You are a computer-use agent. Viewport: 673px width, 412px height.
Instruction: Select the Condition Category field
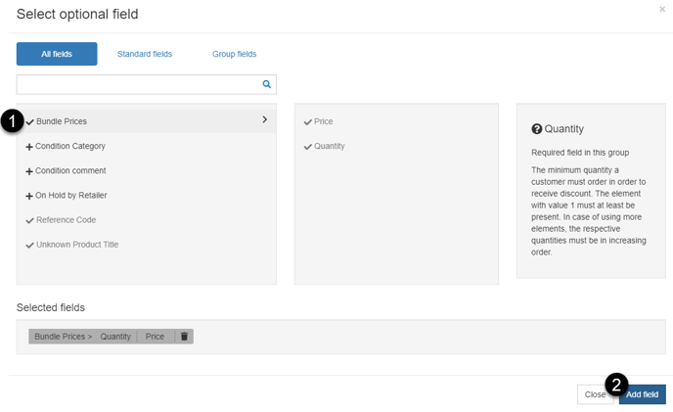pyautogui.click(x=70, y=146)
